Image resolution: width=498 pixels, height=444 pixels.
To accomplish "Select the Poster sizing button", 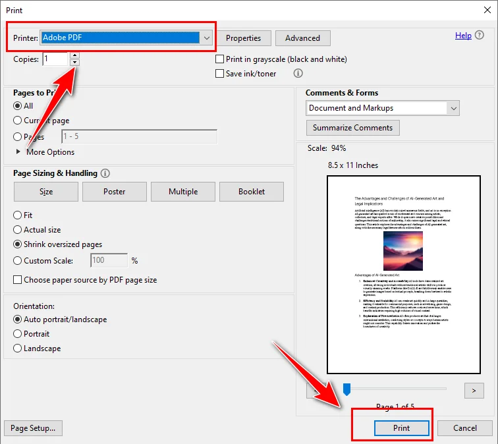I will tap(115, 192).
